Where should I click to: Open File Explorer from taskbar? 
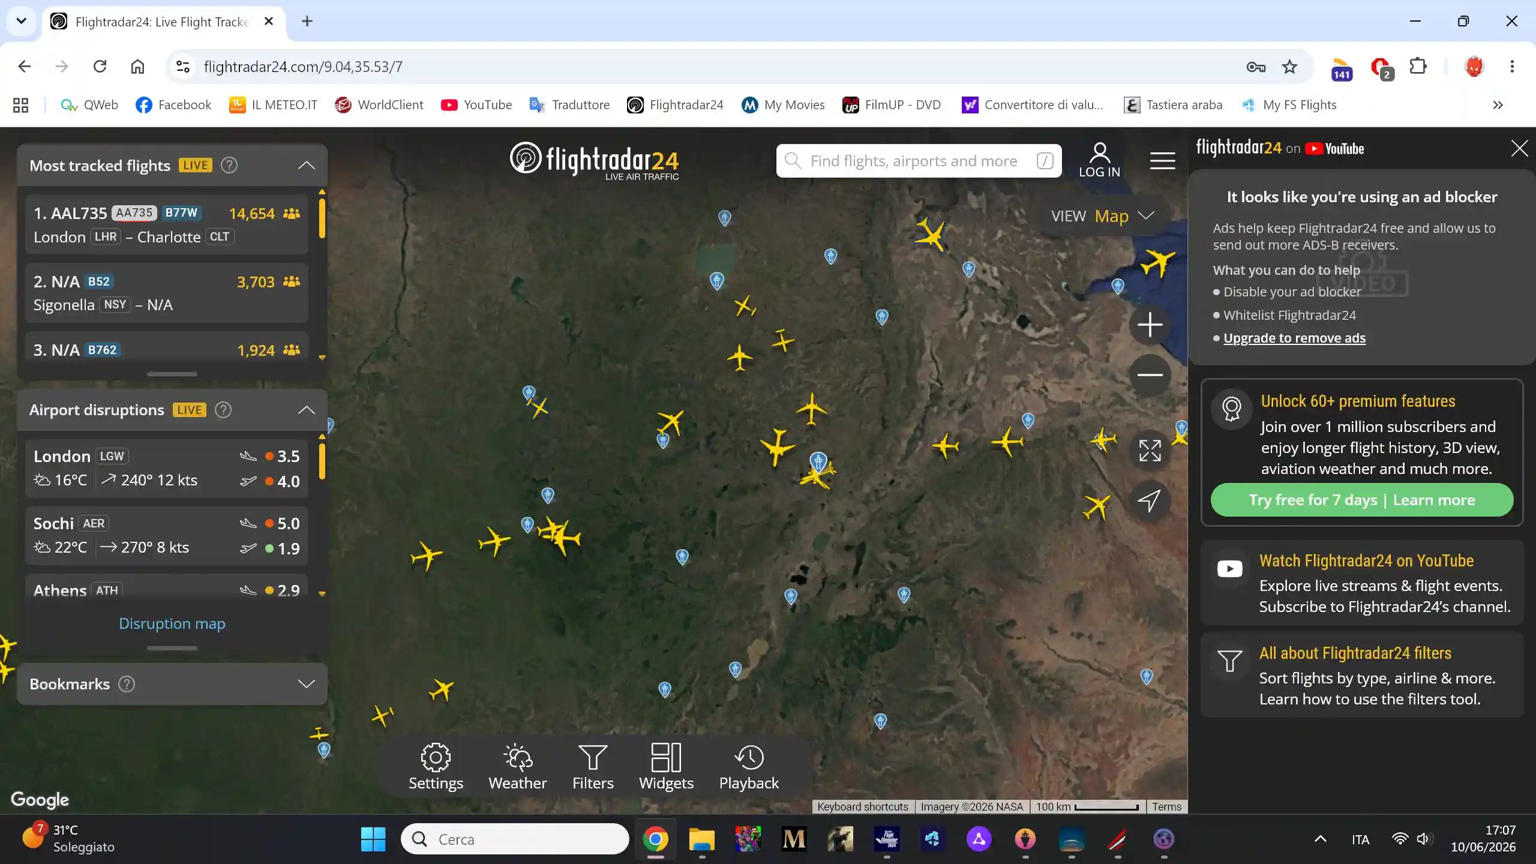point(701,839)
